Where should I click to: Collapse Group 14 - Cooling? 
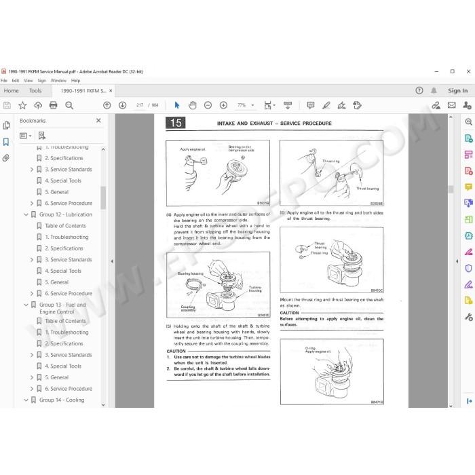point(26,400)
